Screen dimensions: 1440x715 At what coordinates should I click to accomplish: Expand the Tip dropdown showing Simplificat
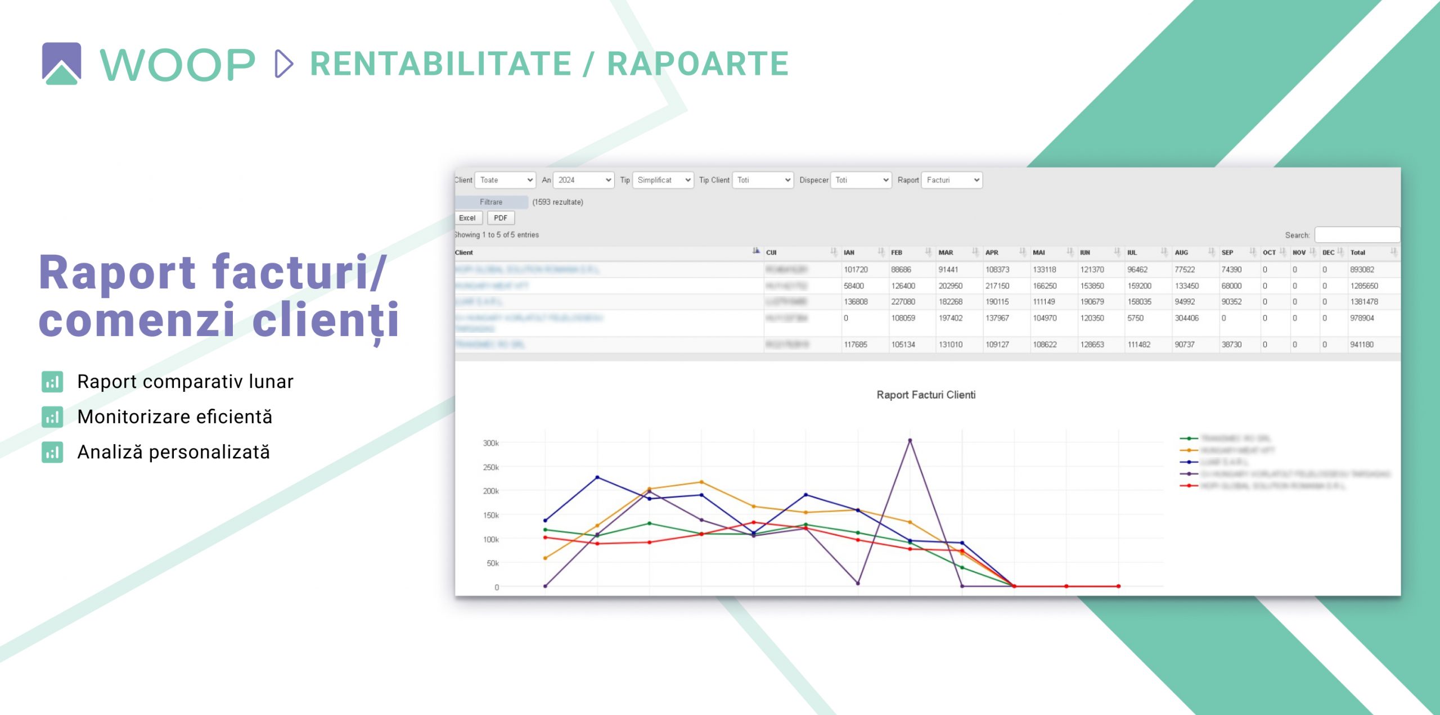pyautogui.click(x=663, y=180)
